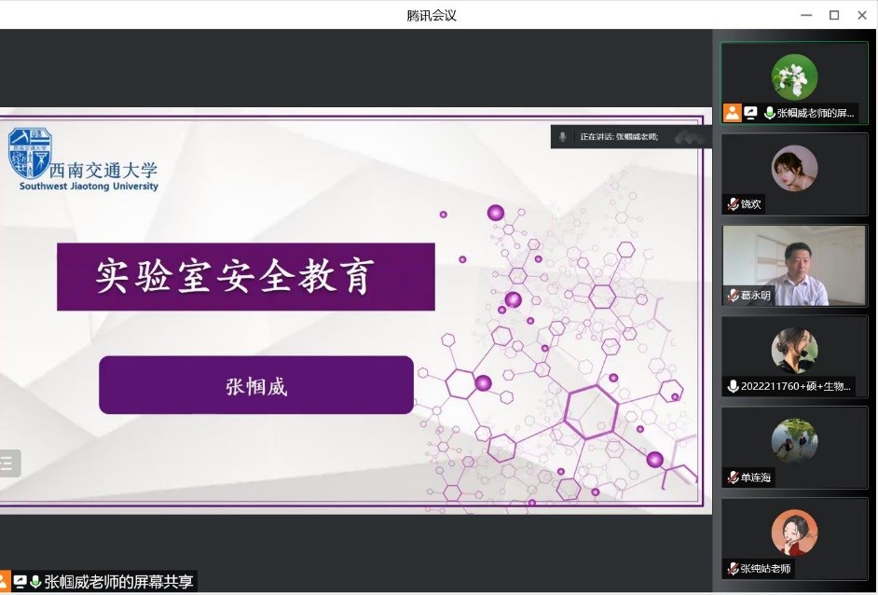The image size is (878, 595).
Task: Open 张帼威老师的屏幕共享 thumbnail at top right
Action: point(794,82)
